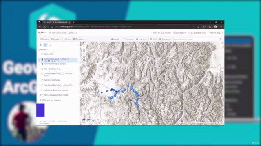The image size is (261, 146).
Task: Enable the RED HIDROGRAFICA layer checkbox
Action: tap(42, 69)
